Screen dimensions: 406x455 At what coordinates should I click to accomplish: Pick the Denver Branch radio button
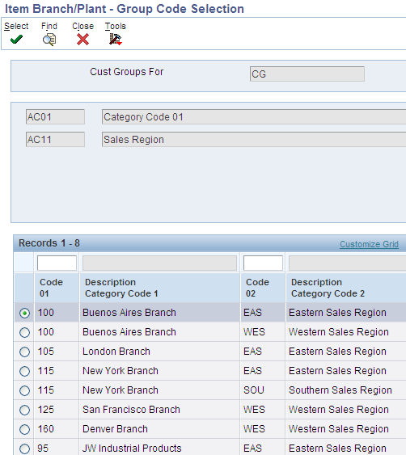click(x=24, y=429)
